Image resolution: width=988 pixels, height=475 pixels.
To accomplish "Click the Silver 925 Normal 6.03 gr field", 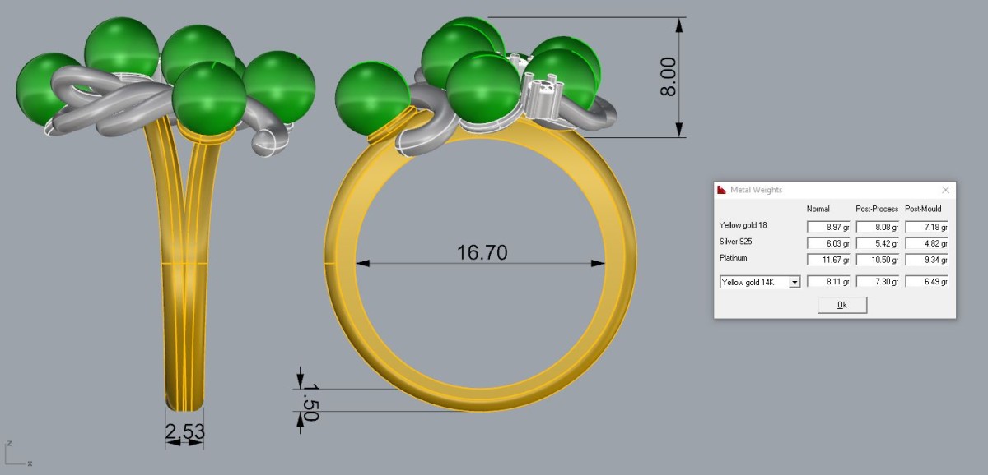I will pyautogui.click(x=827, y=243).
